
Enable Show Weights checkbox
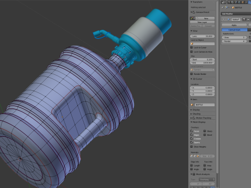(x=192, y=147)
